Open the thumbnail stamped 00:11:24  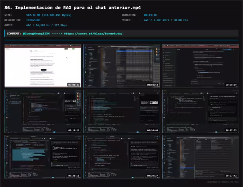pos(43,112)
